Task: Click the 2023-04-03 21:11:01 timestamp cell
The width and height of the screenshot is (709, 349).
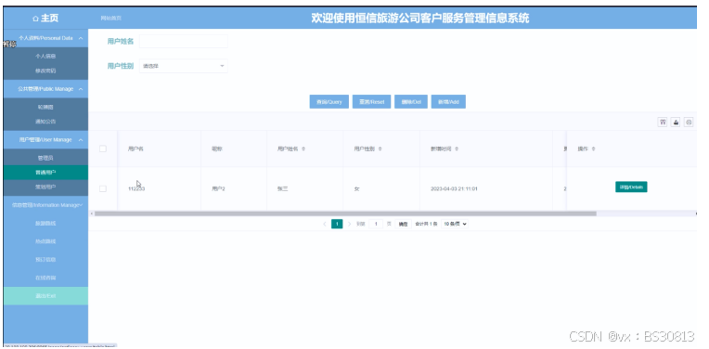Action: click(454, 189)
